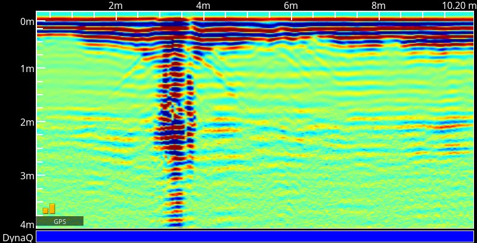The image size is (477, 243).
Task: Click the 6m distance axis label
Action: pos(290,5)
